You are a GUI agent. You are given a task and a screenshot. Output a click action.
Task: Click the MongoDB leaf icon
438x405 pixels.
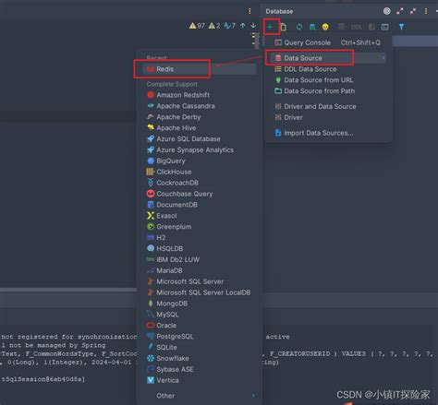click(x=151, y=304)
